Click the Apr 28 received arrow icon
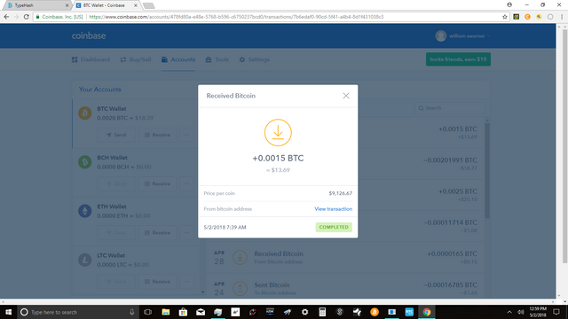 point(240,258)
